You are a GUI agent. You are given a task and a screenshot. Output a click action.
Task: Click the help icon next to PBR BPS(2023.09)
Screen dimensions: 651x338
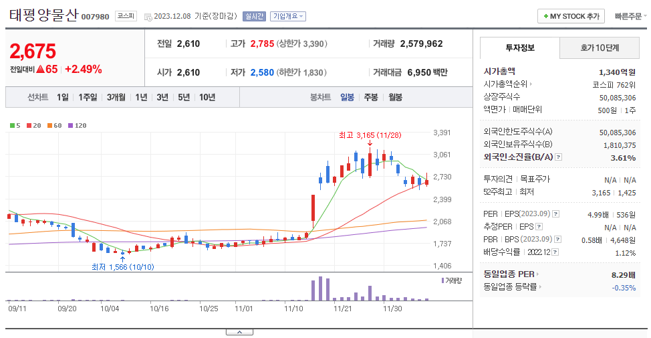click(x=558, y=240)
